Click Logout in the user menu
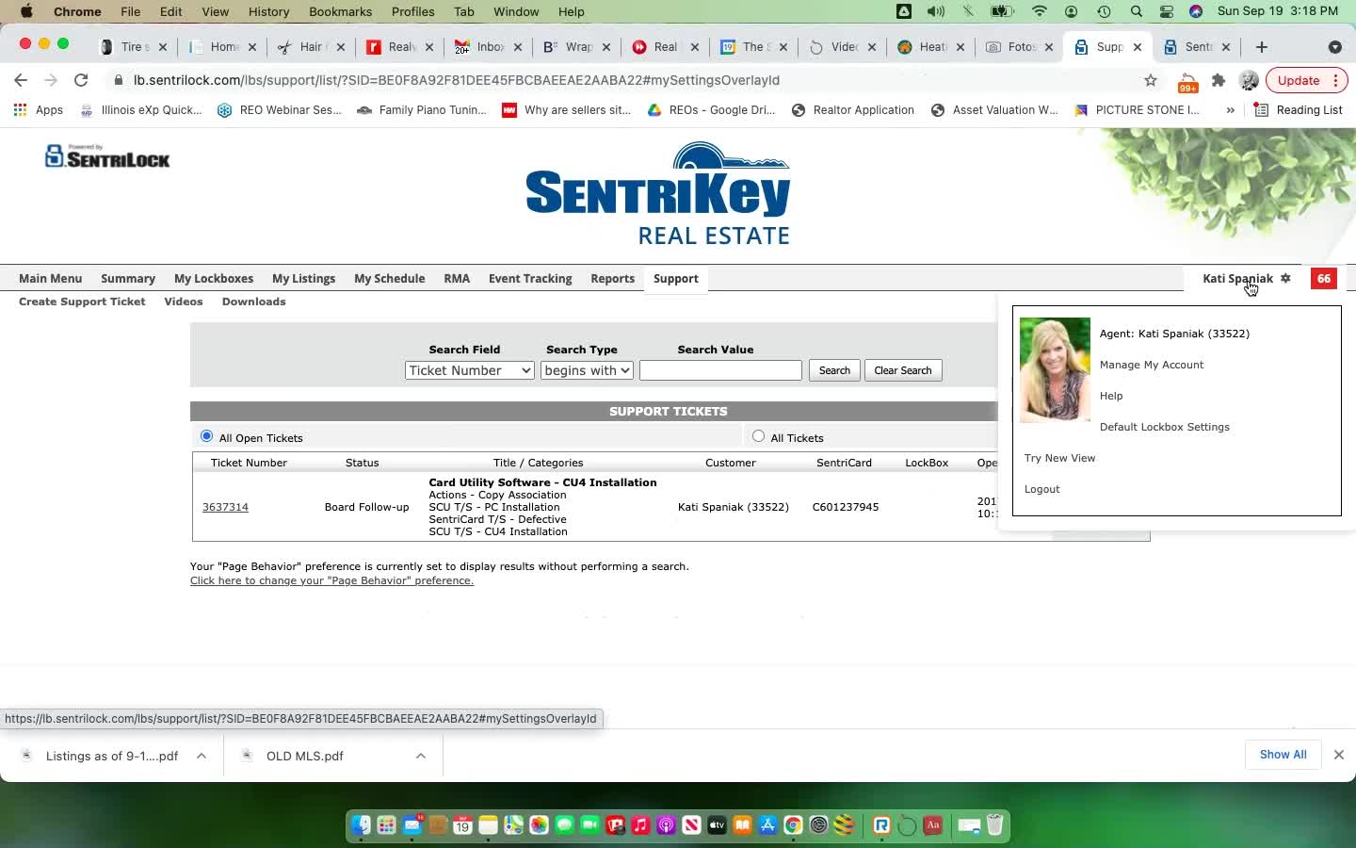Viewport: 1356px width, 848px height. pos(1041,489)
